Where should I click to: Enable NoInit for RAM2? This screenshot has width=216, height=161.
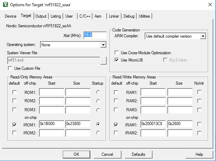pos(199,101)
